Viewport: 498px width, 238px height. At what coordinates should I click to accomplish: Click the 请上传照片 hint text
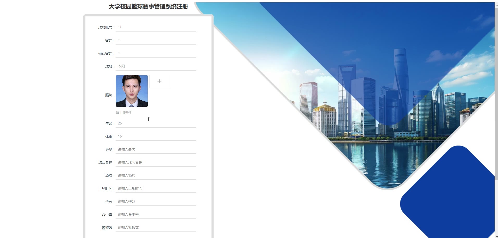124,112
